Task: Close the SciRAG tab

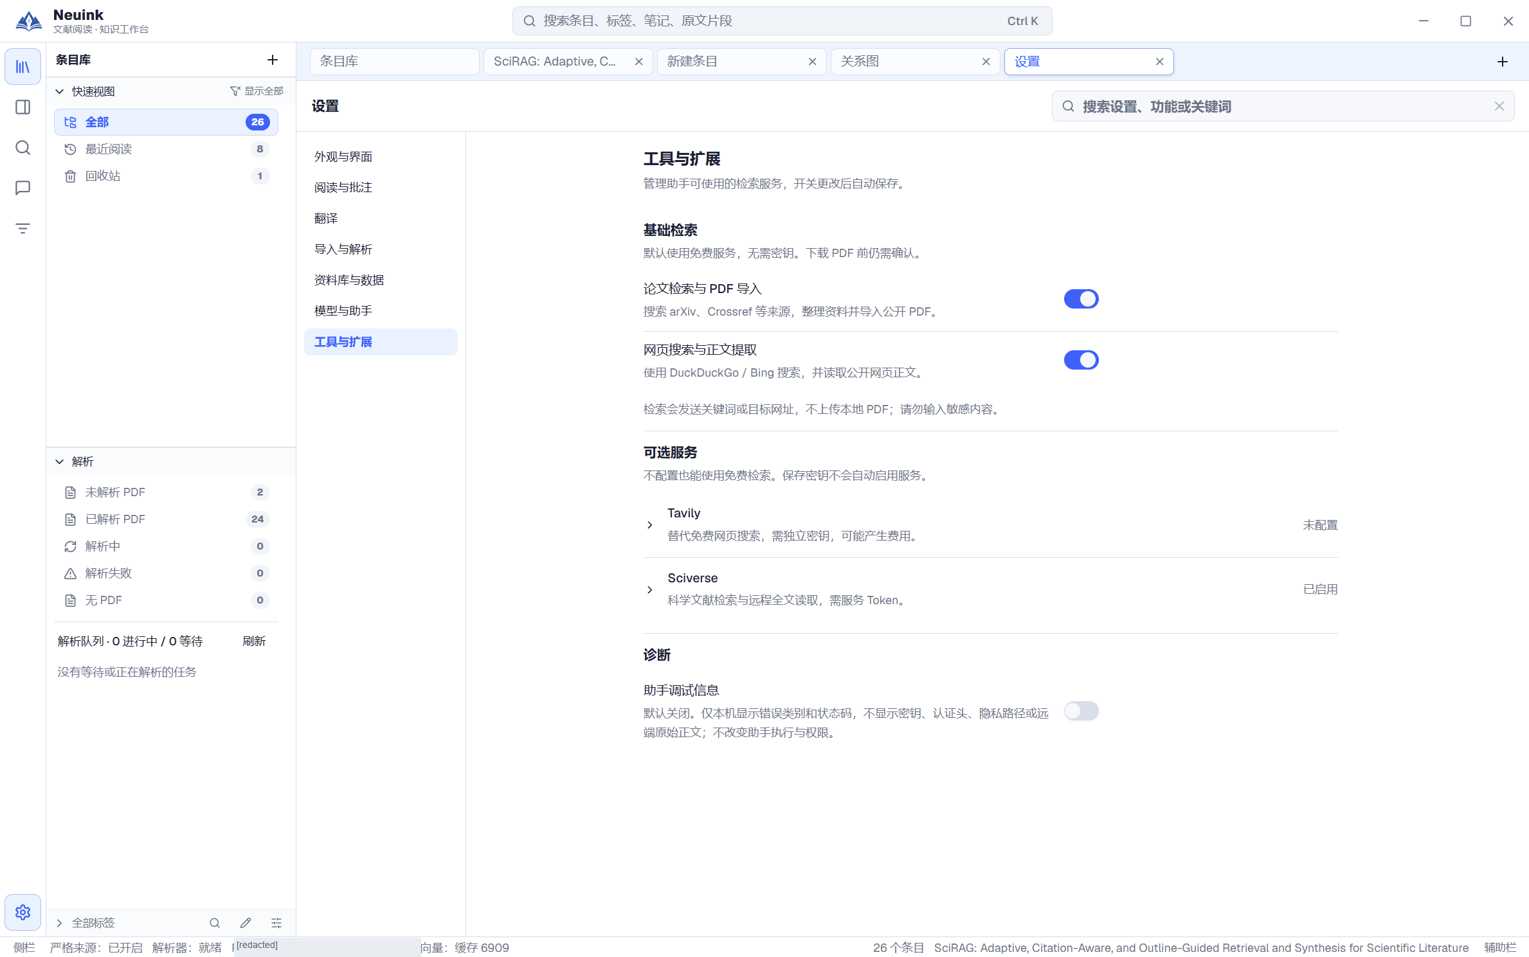Action: [638, 62]
